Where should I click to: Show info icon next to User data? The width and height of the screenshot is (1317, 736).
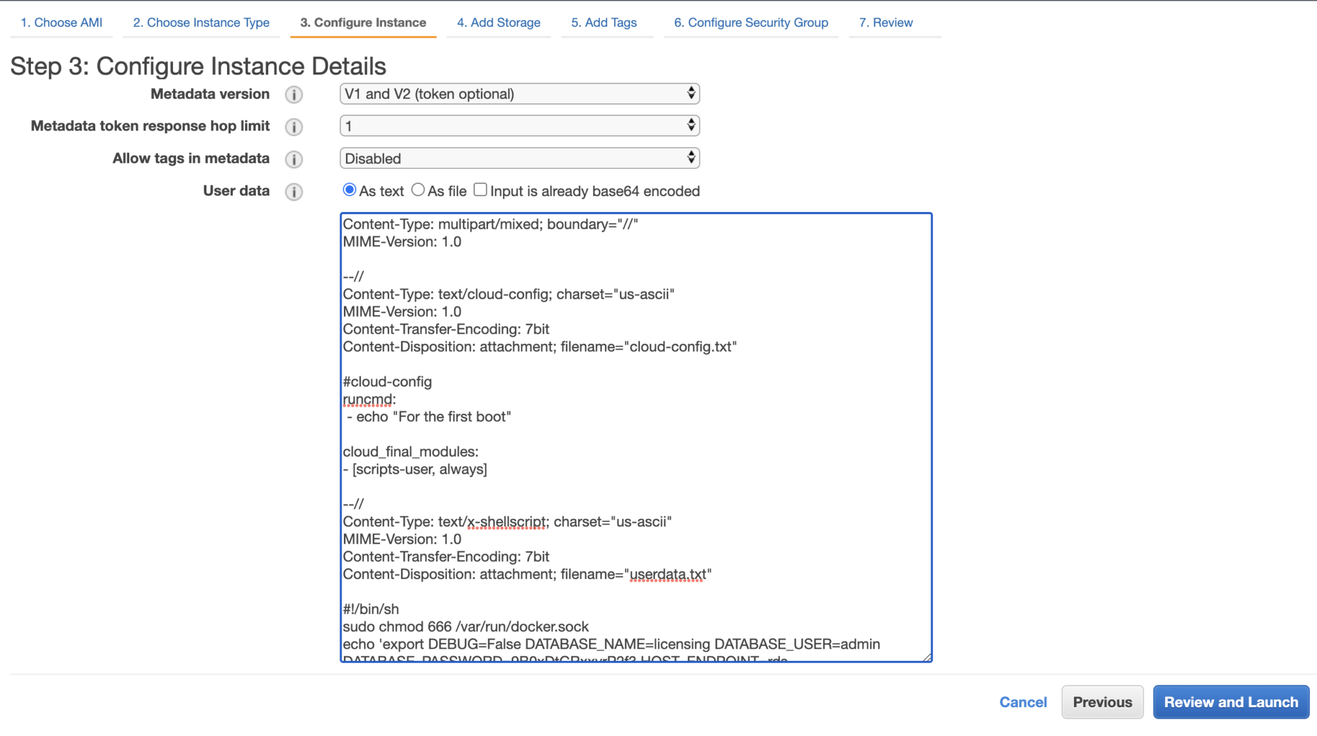[294, 192]
